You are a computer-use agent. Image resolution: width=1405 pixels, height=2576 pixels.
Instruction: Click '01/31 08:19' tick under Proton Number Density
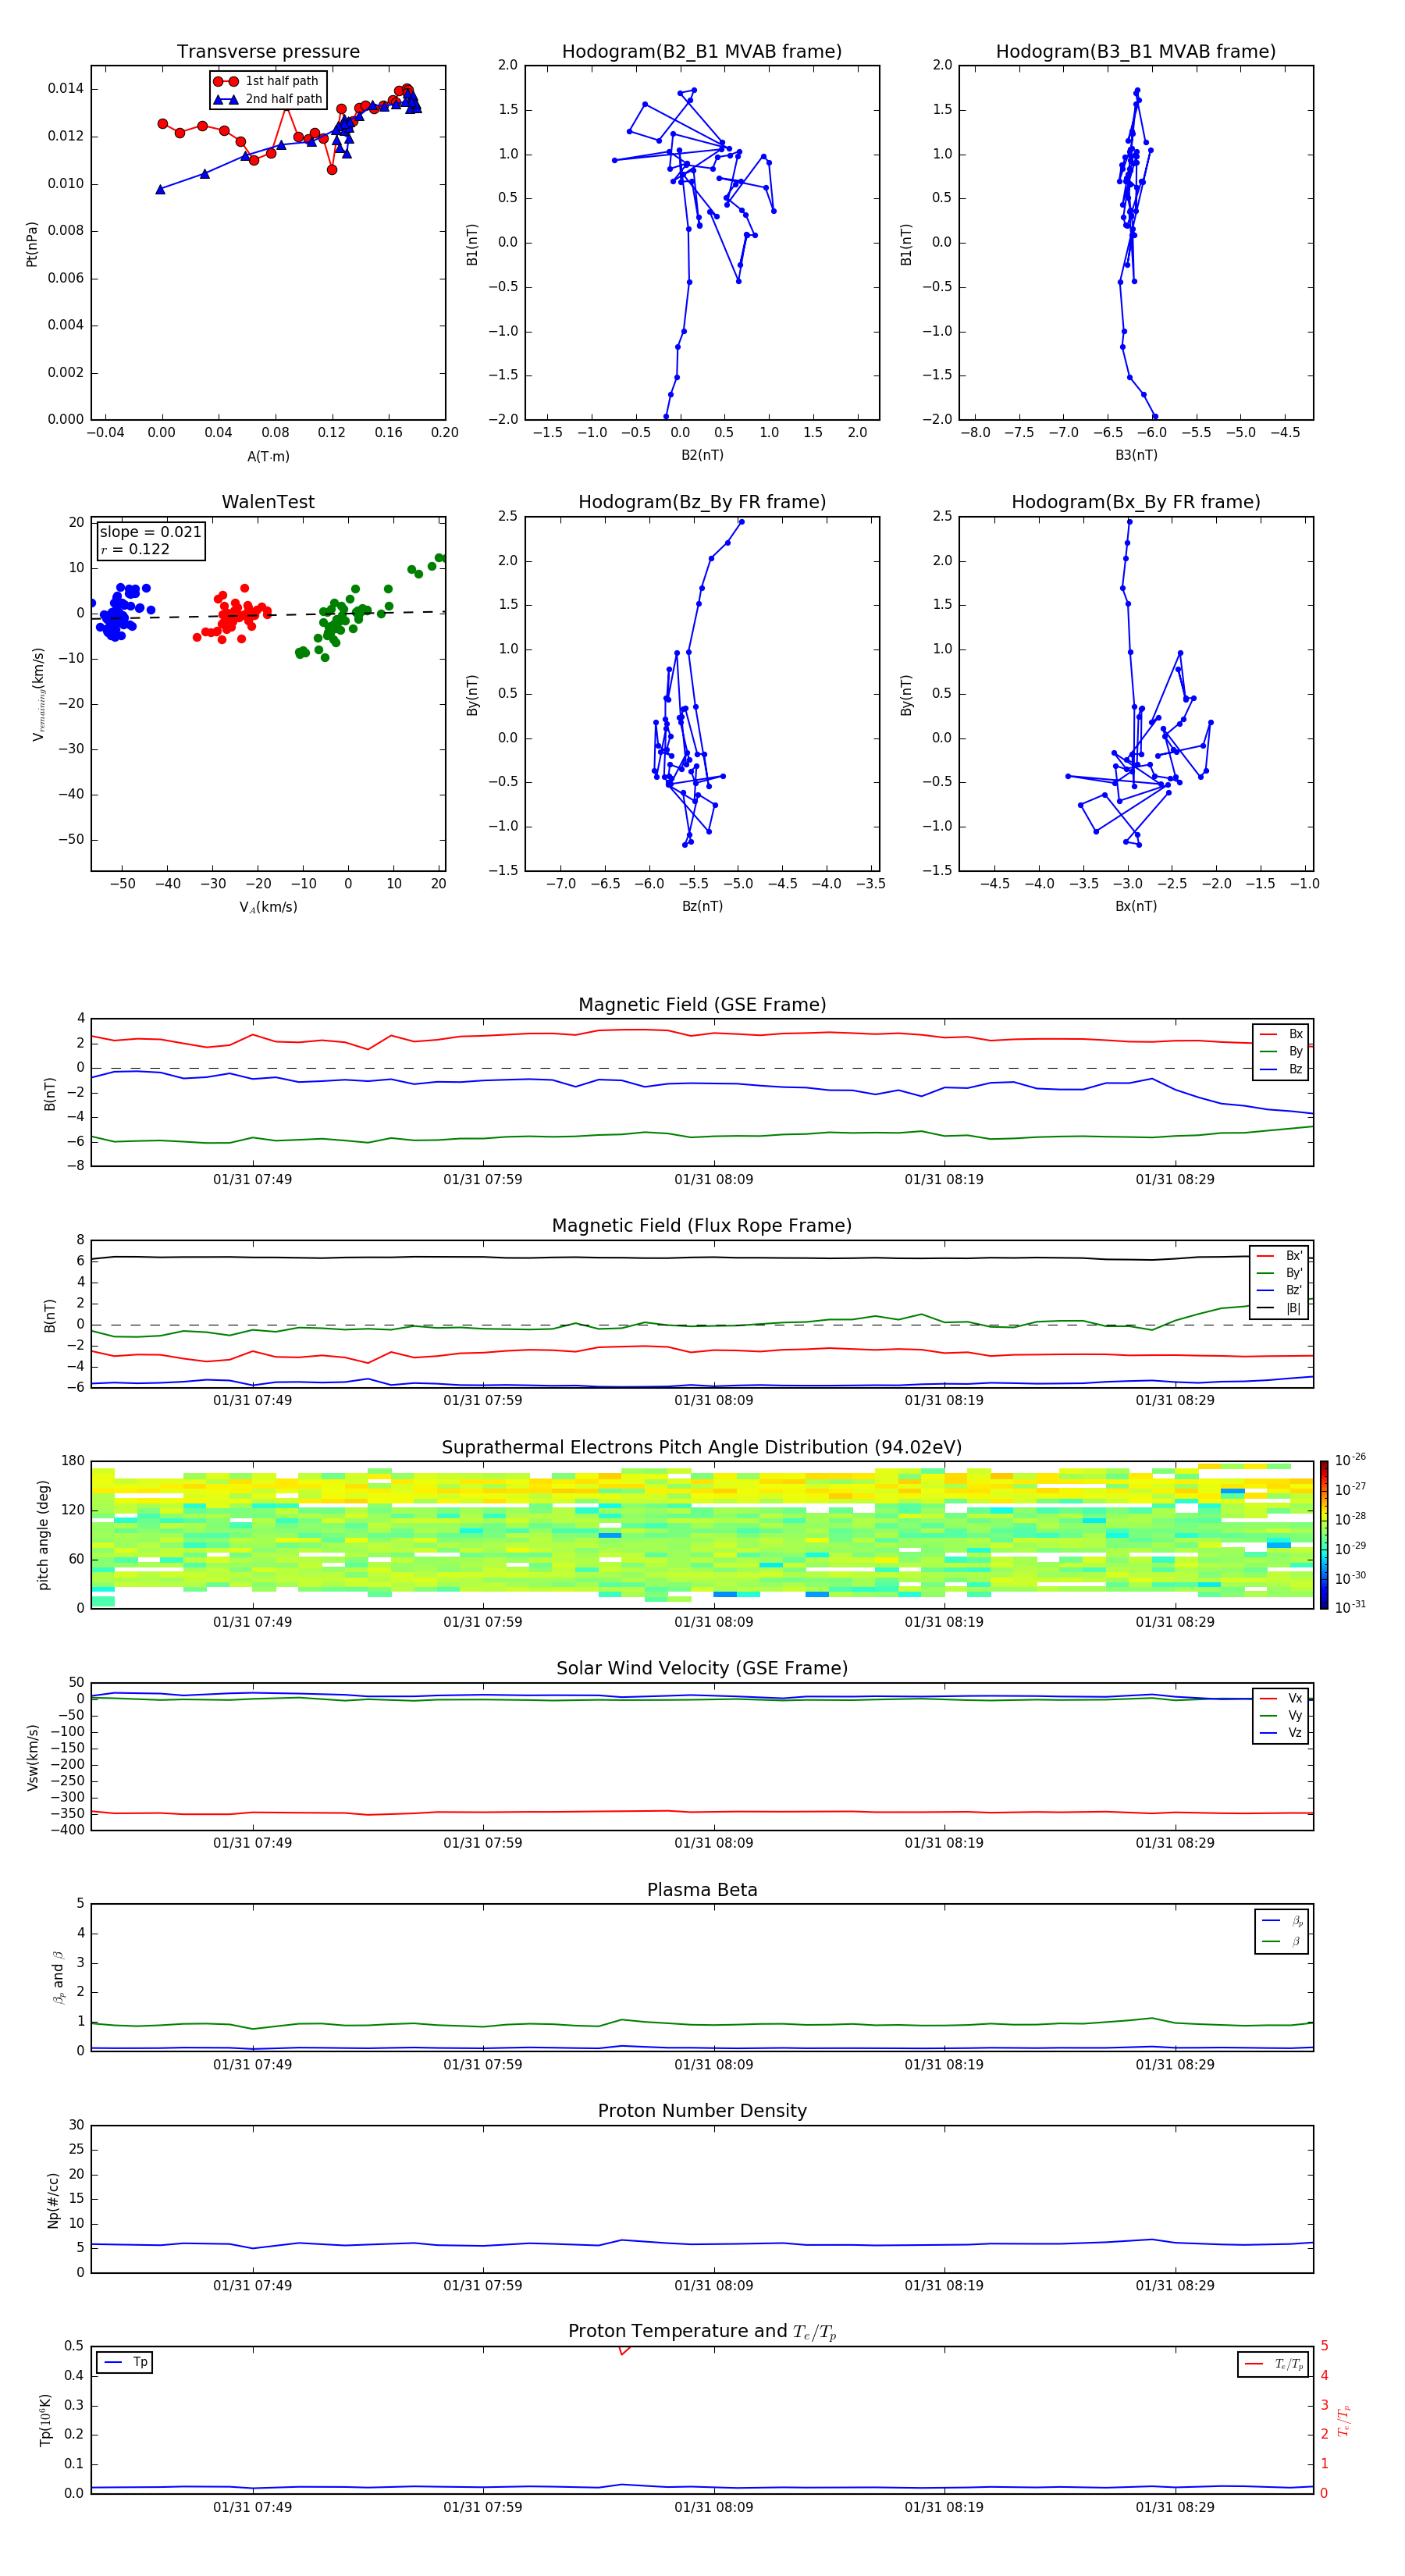click(x=944, y=2286)
